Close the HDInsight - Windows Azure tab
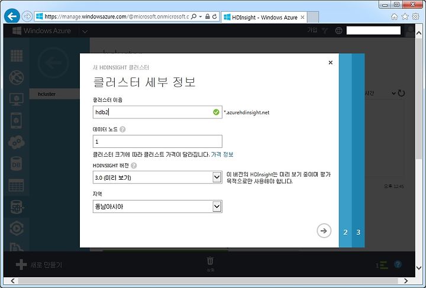This screenshot has width=426, height=288. [x=302, y=17]
